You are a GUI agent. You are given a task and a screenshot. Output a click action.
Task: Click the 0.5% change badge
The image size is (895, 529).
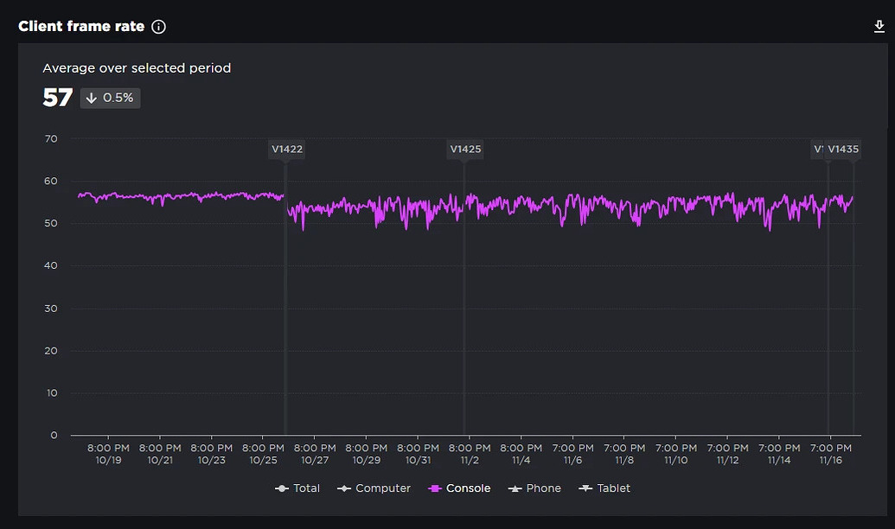(x=110, y=99)
